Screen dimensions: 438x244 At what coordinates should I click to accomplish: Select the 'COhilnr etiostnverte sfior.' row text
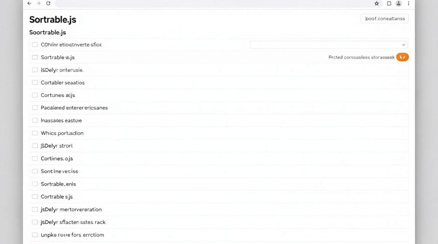(71, 45)
